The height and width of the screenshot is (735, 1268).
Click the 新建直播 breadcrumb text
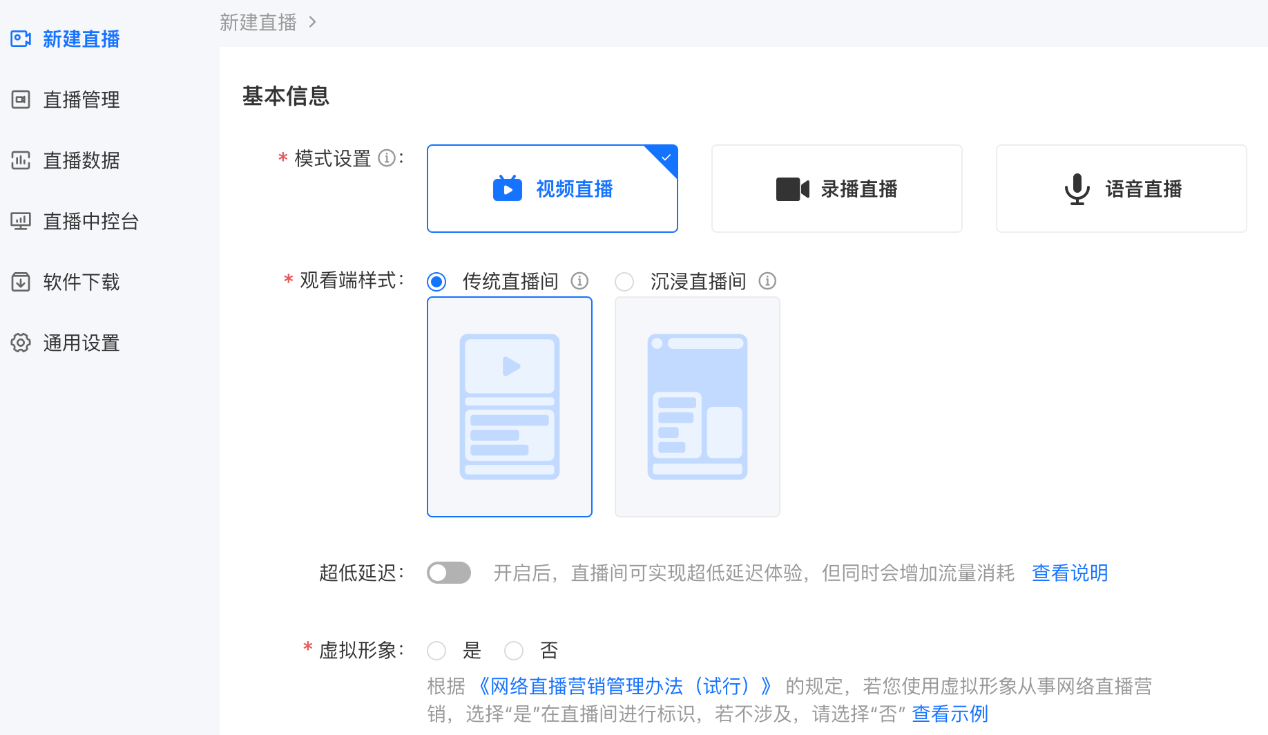point(258,22)
